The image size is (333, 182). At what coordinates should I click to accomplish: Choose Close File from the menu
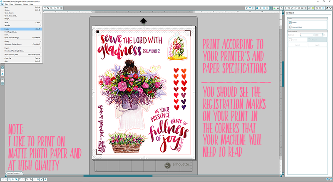21,58
